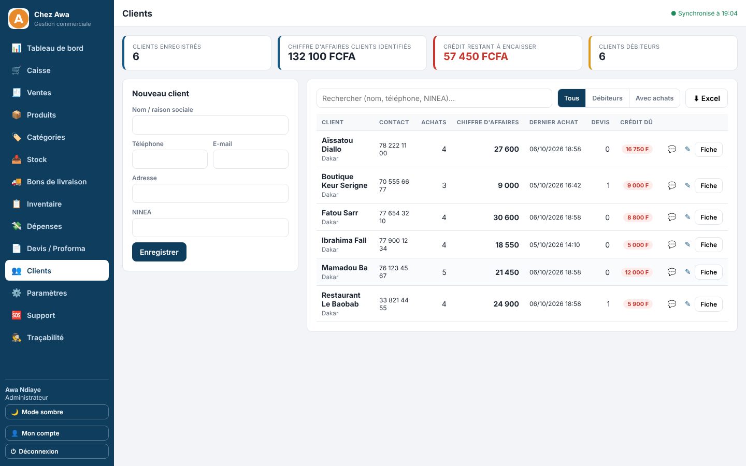Open message icon for Fatou Sarr
The height and width of the screenshot is (466, 746).
tap(672, 217)
